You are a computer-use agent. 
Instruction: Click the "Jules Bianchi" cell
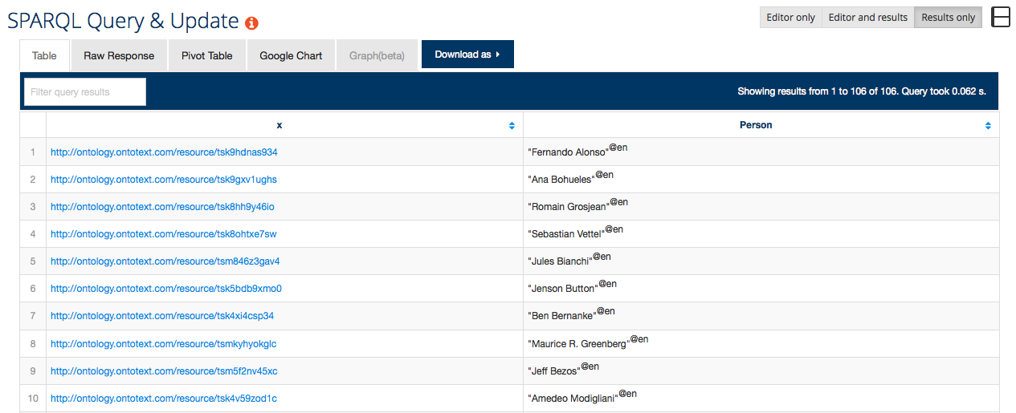(761, 261)
